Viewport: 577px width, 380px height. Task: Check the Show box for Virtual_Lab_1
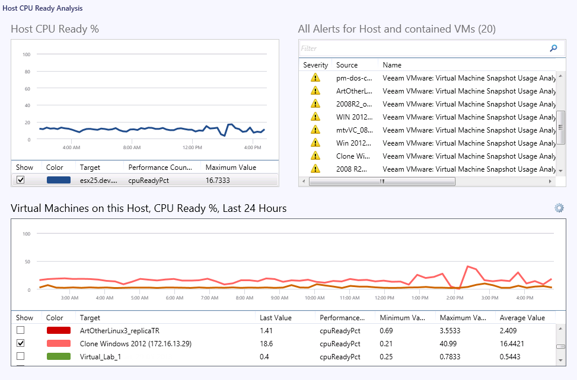click(x=21, y=356)
